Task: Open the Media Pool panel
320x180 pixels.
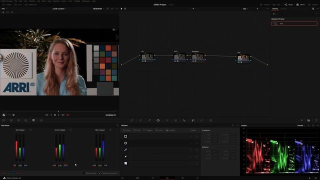Action: [31, 4]
